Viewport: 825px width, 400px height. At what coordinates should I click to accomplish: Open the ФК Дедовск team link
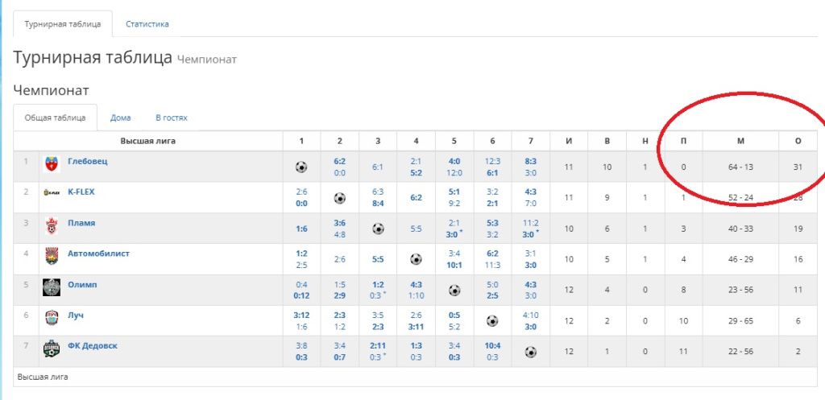93,345
